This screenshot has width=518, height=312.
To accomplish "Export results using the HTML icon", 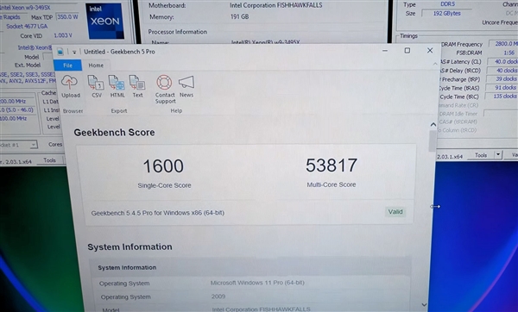I will point(117,83).
